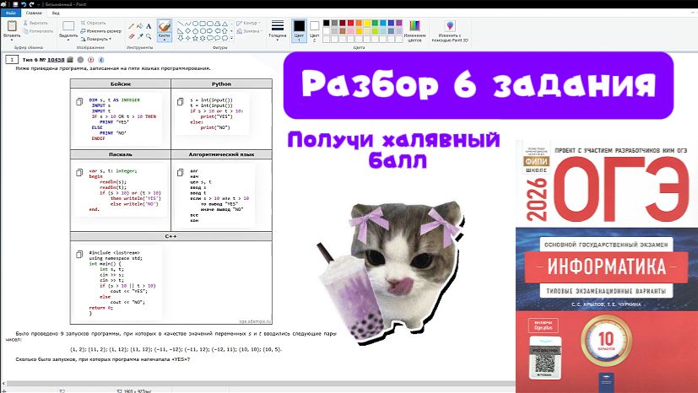698x393 pixels.
Task: Redo the action in quick access toolbar
Action: pyautogui.click(x=31, y=4)
